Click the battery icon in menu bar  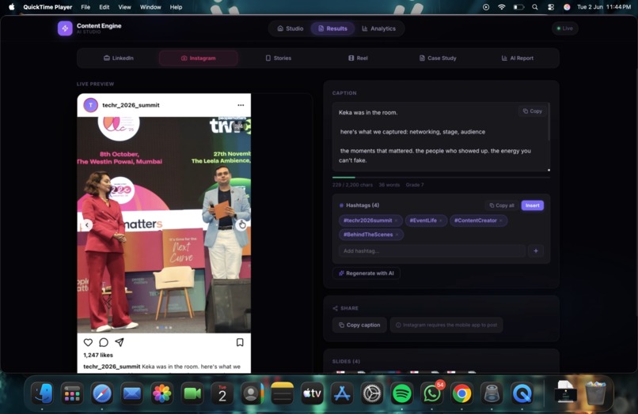coord(518,7)
